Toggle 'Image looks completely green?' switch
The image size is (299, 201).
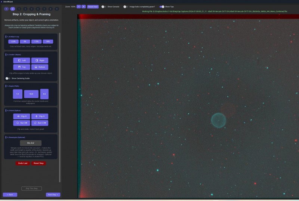pyautogui.click(x=126, y=7)
